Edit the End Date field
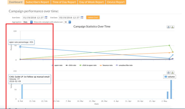Screen dimensions: 185x109 pyautogui.click(x=69, y=18)
